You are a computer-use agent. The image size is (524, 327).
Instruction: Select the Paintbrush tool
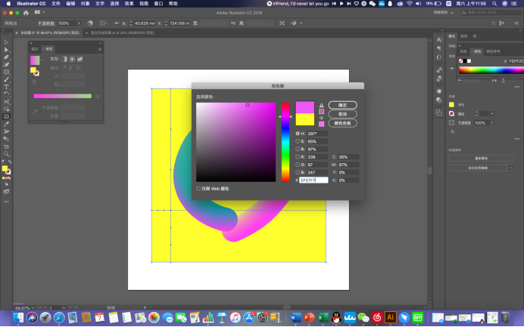[6, 79]
